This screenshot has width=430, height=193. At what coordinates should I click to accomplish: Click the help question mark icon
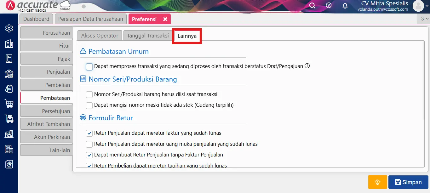(x=329, y=5)
